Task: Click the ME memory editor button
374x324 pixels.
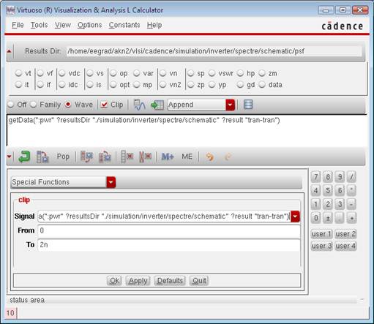Action: tap(187, 157)
